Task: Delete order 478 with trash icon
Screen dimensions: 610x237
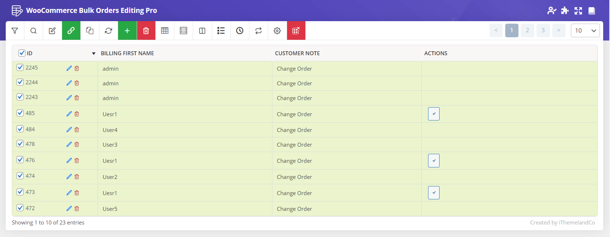Action: click(x=77, y=144)
